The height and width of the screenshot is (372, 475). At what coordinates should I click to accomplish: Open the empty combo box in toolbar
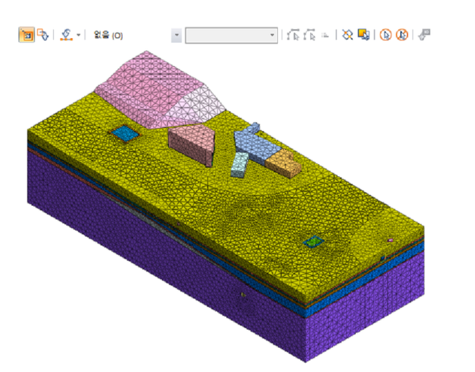pos(231,36)
